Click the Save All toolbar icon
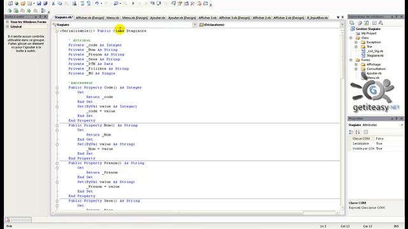This screenshot has height=229, width=408. (45, 3)
